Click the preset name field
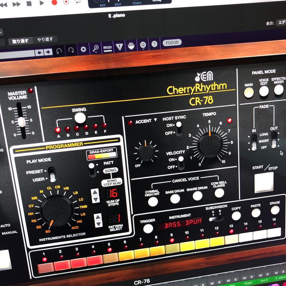The width and height of the screenshot is (286, 286). coord(17,55)
